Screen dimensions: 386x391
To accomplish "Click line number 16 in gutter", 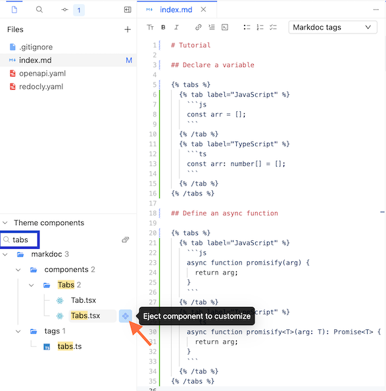I will [153, 194].
